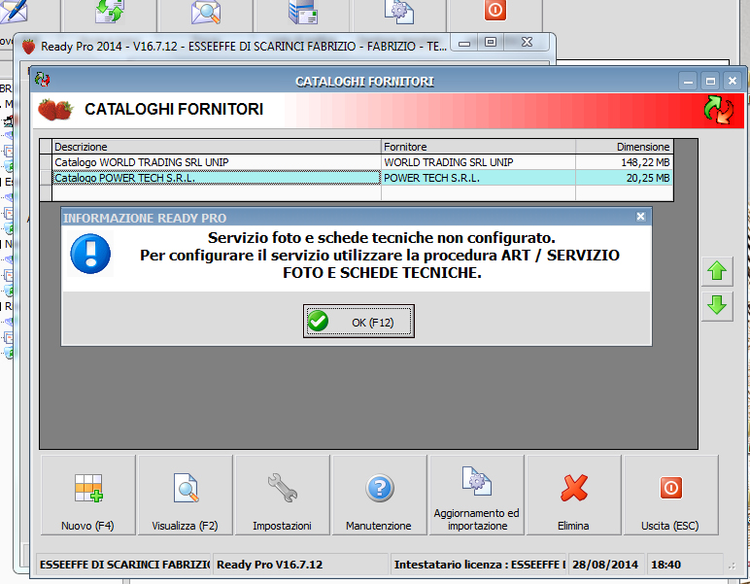
Task: Close the Ready Pro 2014 main window
Action: 527,42
